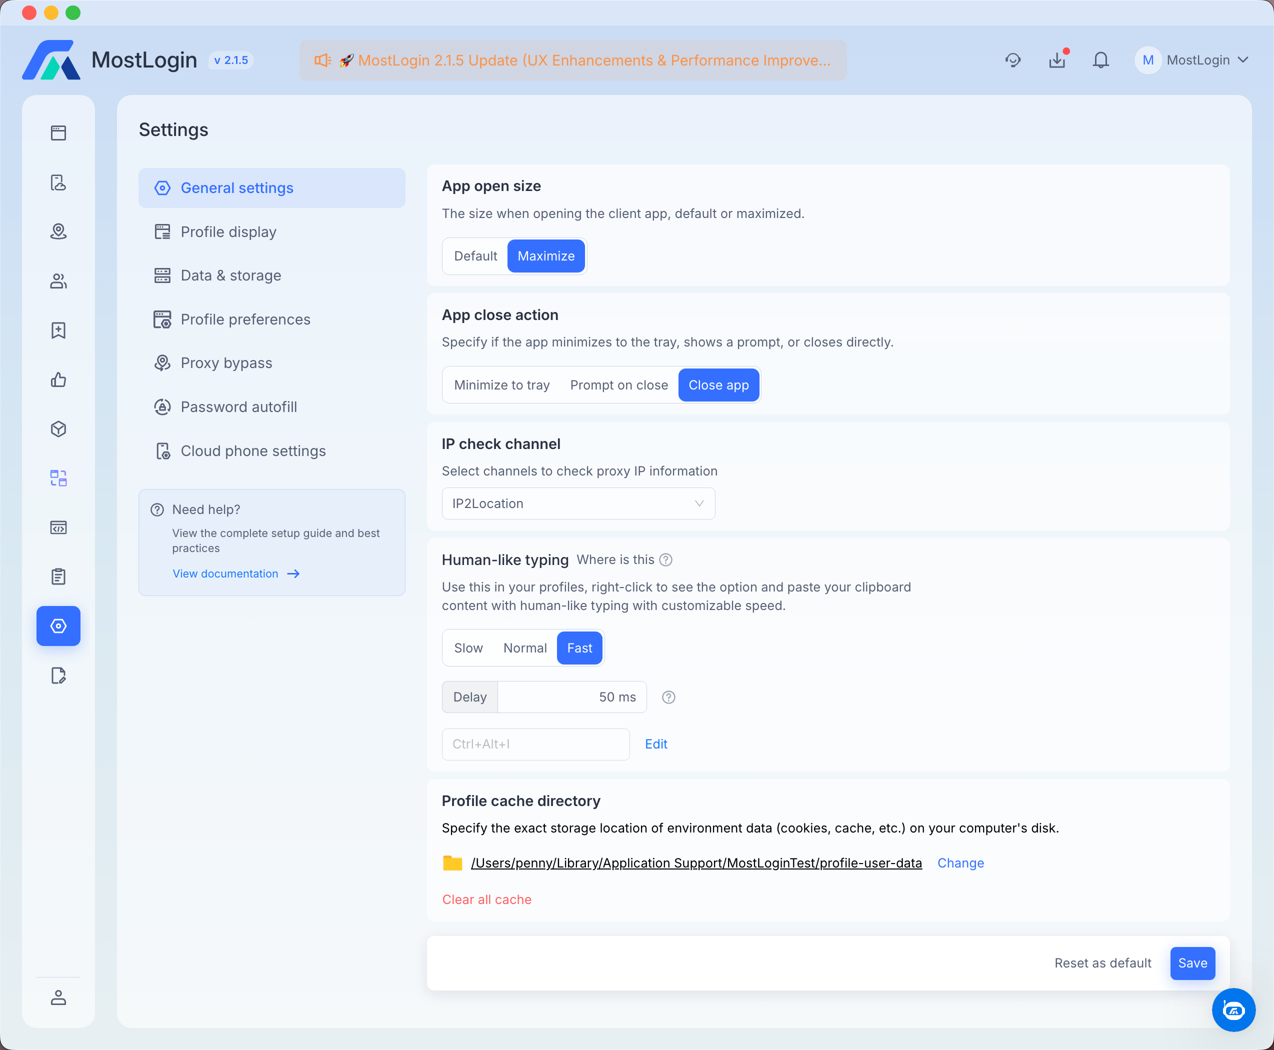The width and height of the screenshot is (1274, 1050).
Task: Open the user account icon at sidebar bottom
Action: pyautogui.click(x=58, y=997)
